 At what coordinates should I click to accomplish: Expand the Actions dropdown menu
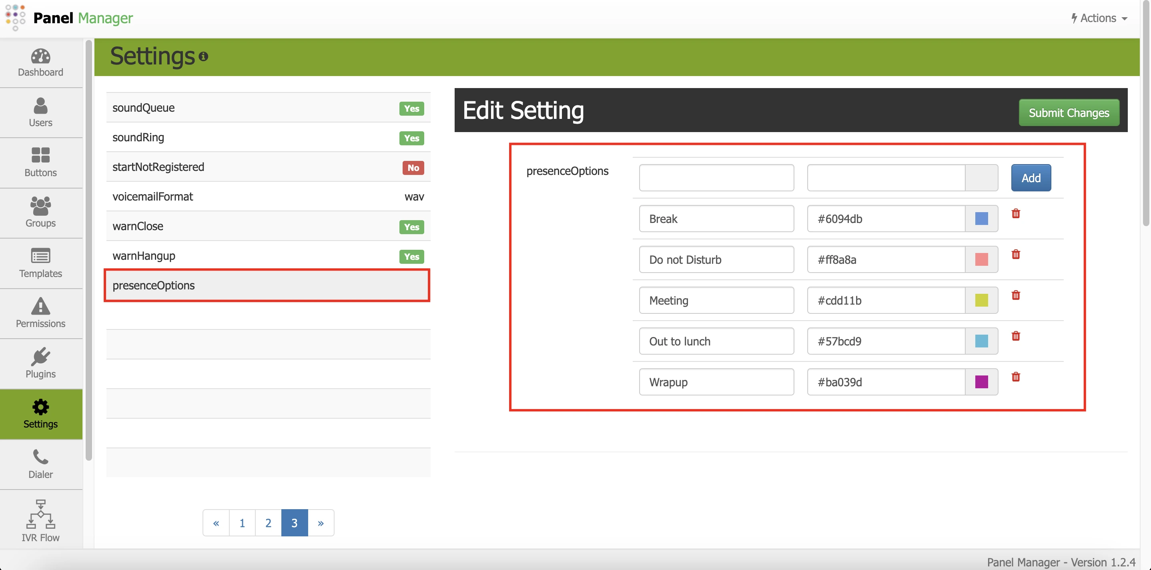point(1100,18)
